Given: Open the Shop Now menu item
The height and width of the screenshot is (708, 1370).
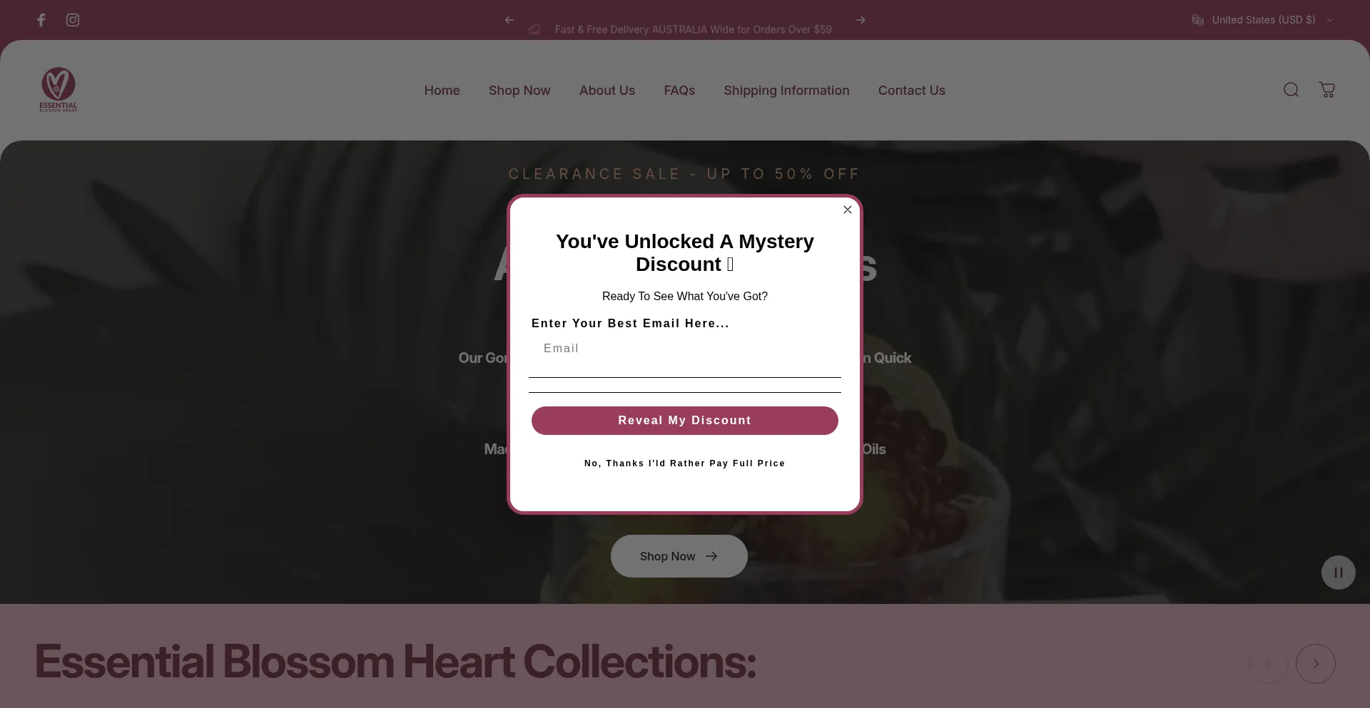Looking at the screenshot, I should [519, 91].
